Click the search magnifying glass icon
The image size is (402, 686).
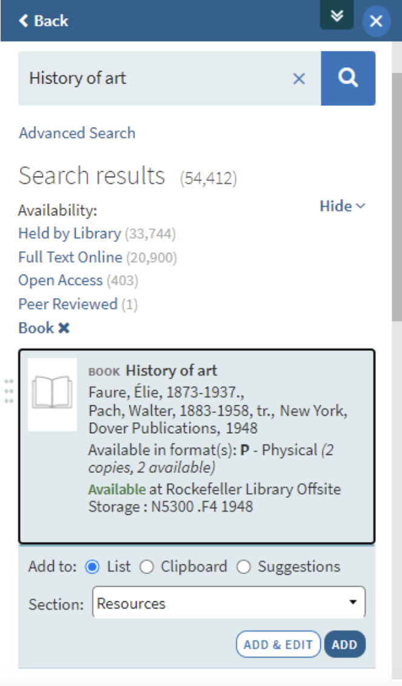click(348, 79)
